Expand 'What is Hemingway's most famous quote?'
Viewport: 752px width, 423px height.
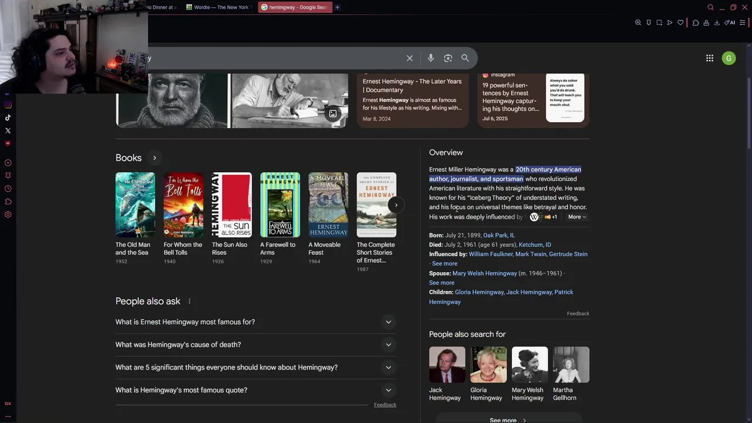pos(256,390)
